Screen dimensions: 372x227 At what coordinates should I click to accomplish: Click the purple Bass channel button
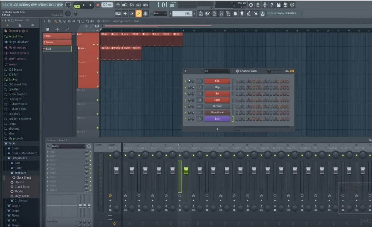click(217, 119)
